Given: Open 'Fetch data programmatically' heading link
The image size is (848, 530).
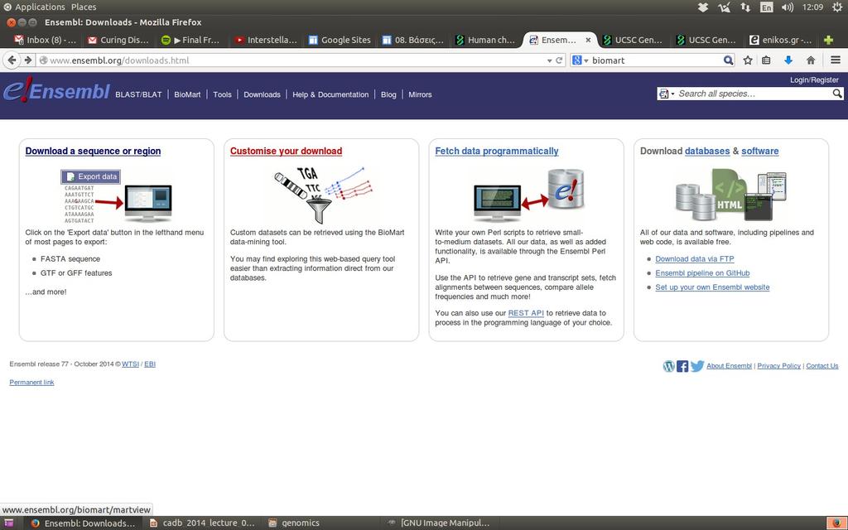Looking at the screenshot, I should 497,151.
